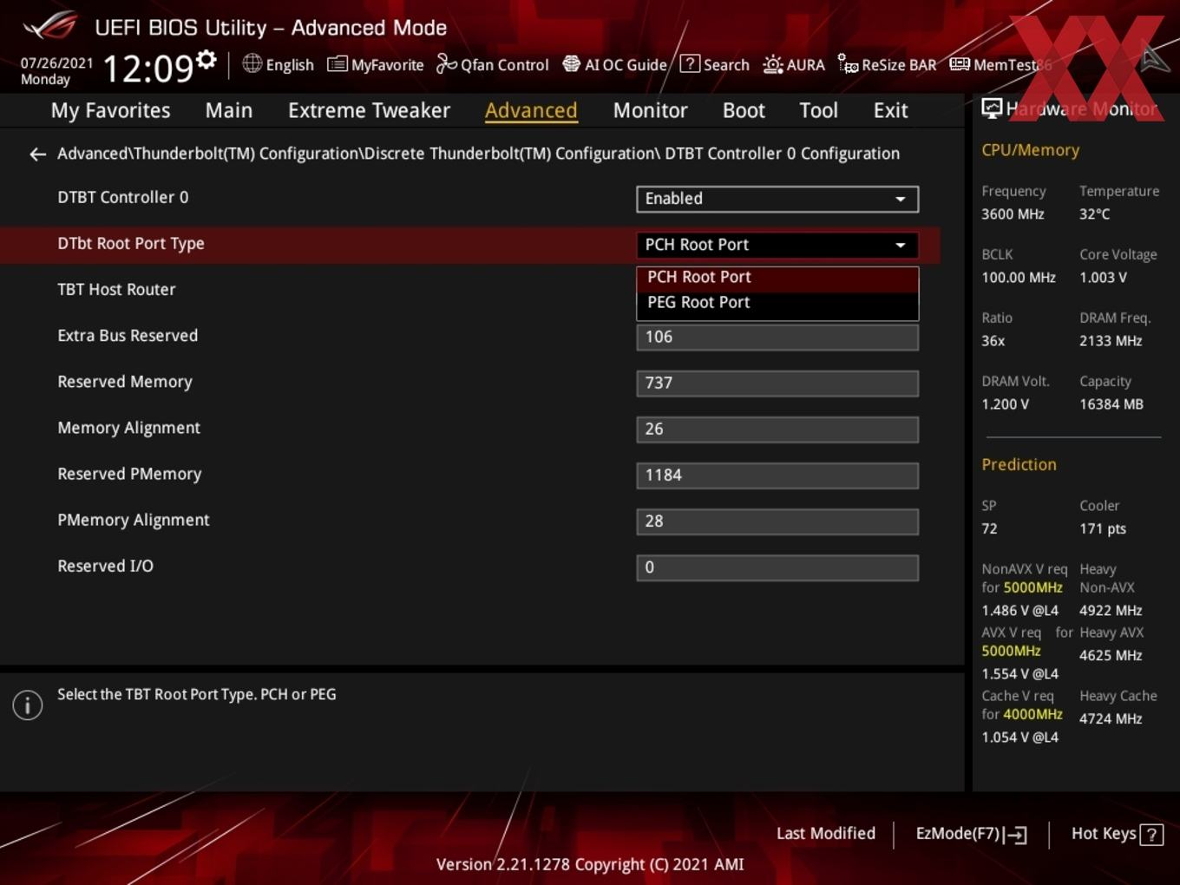
Task: Click the Search question mark icon
Action: (x=690, y=63)
